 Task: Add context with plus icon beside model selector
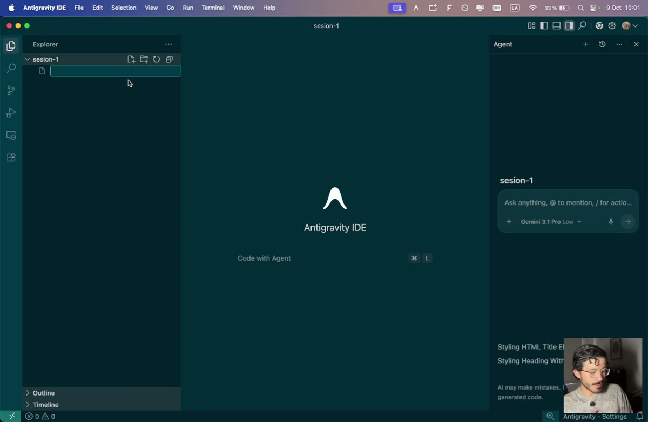coord(509,222)
